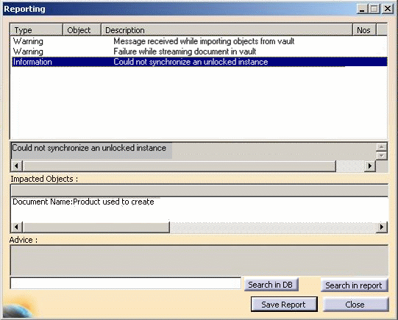Click Search in DB button
398x320 pixels.
271,285
